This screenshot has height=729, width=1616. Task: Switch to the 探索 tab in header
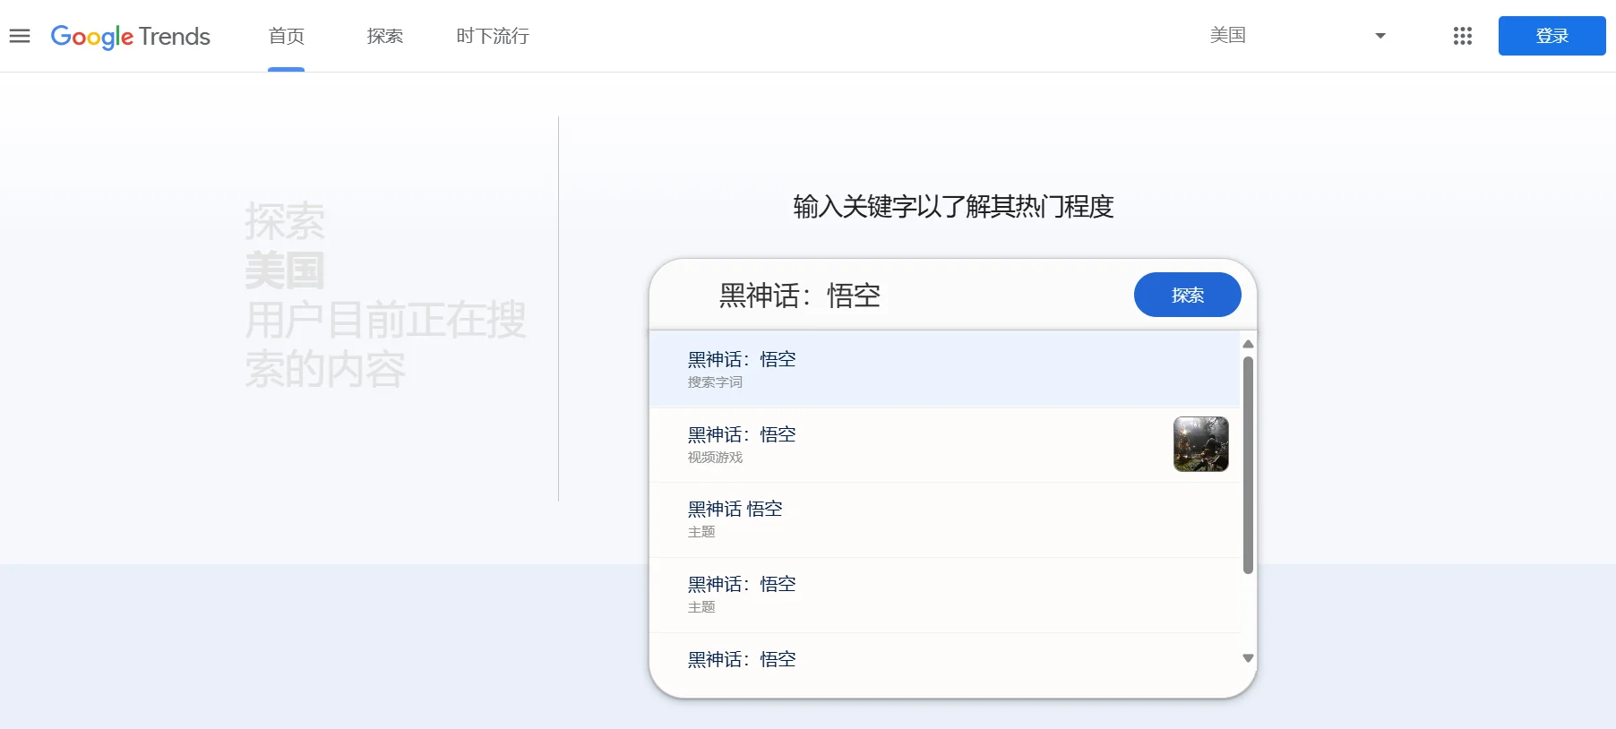tap(385, 36)
